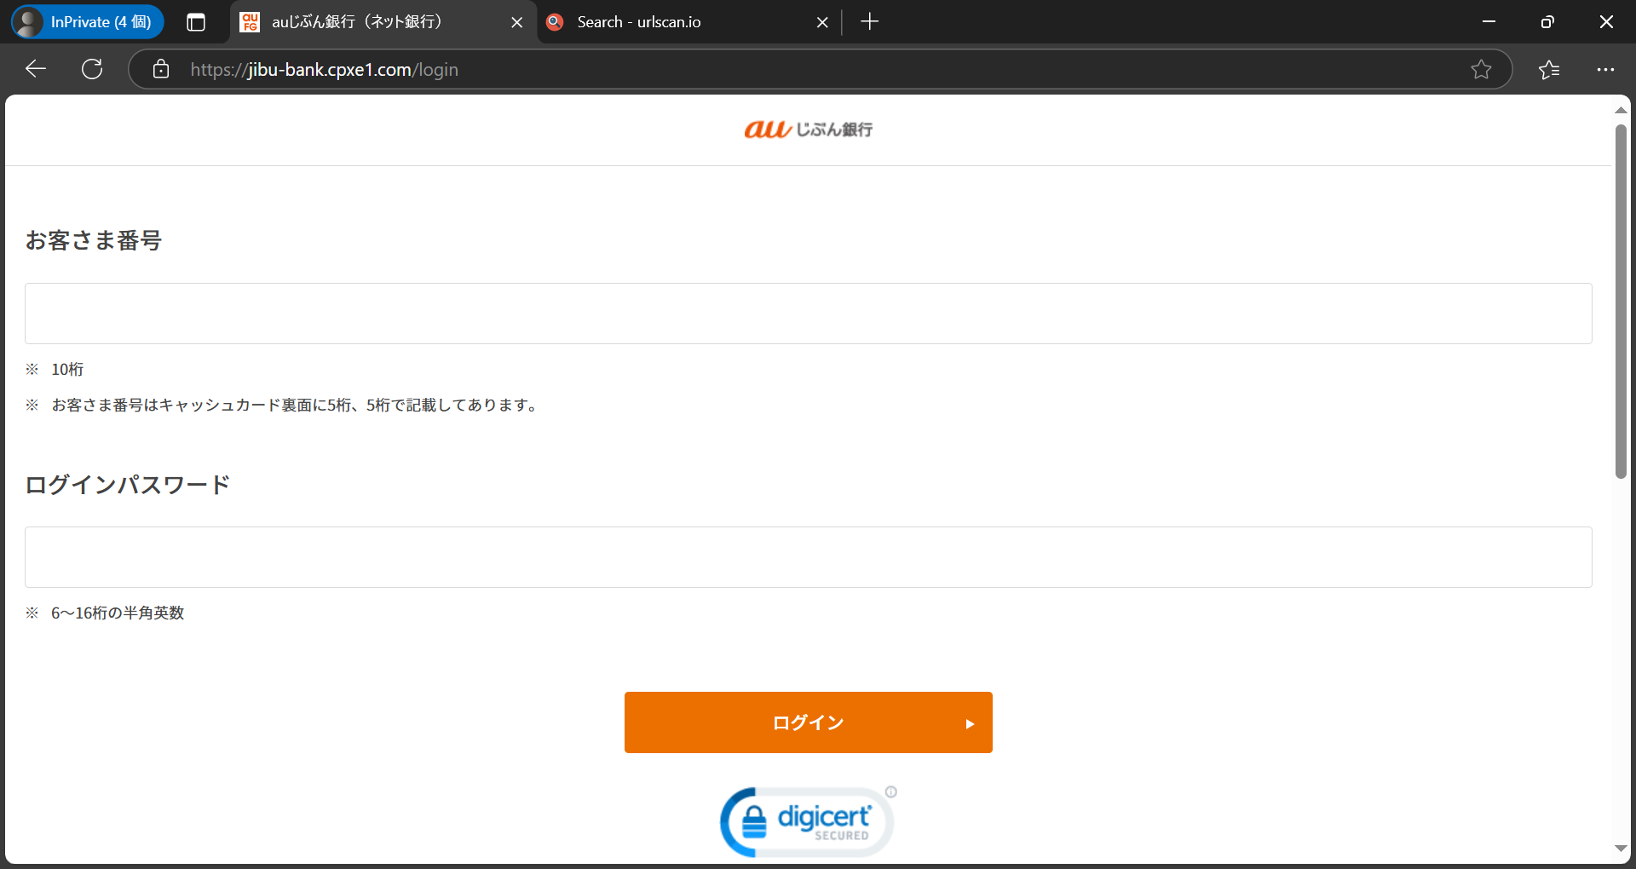1636x869 pixels.
Task: Focus the ログインパスワード input field
Action: 808,557
